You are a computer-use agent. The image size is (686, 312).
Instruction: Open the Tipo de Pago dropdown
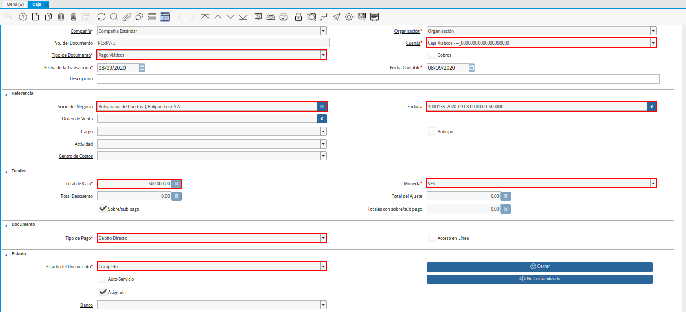tap(323, 238)
